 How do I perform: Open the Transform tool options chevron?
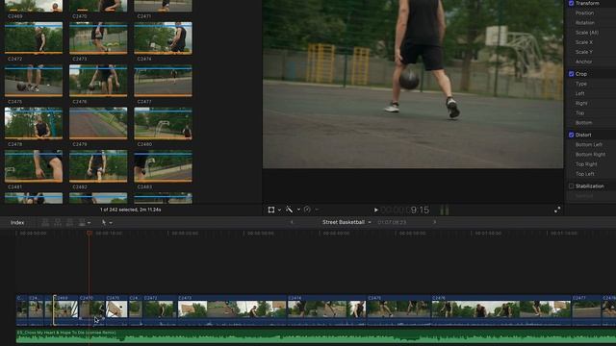279,210
